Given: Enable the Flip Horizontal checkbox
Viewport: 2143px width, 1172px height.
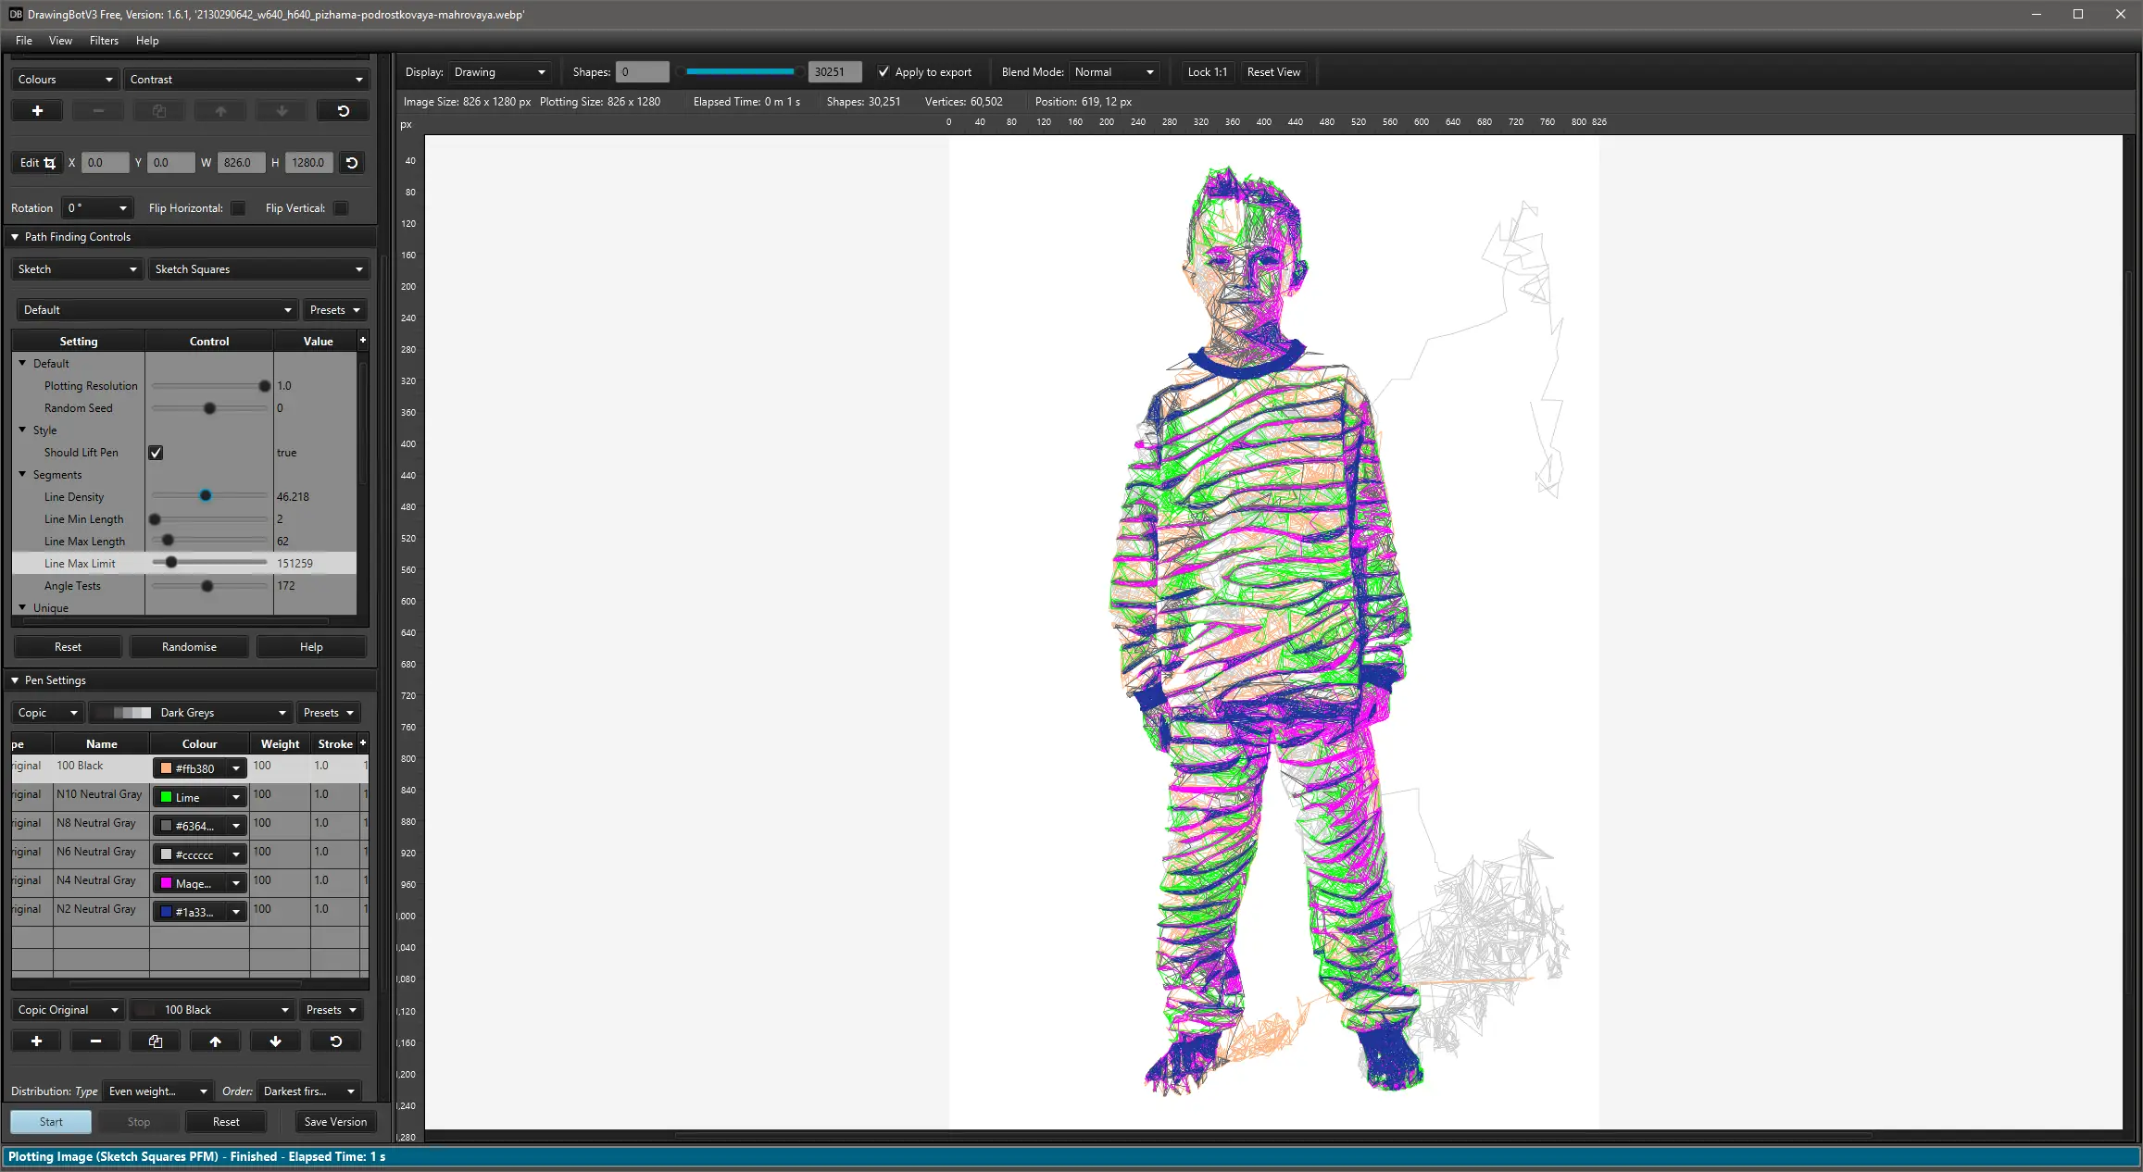Looking at the screenshot, I should pos(239,208).
